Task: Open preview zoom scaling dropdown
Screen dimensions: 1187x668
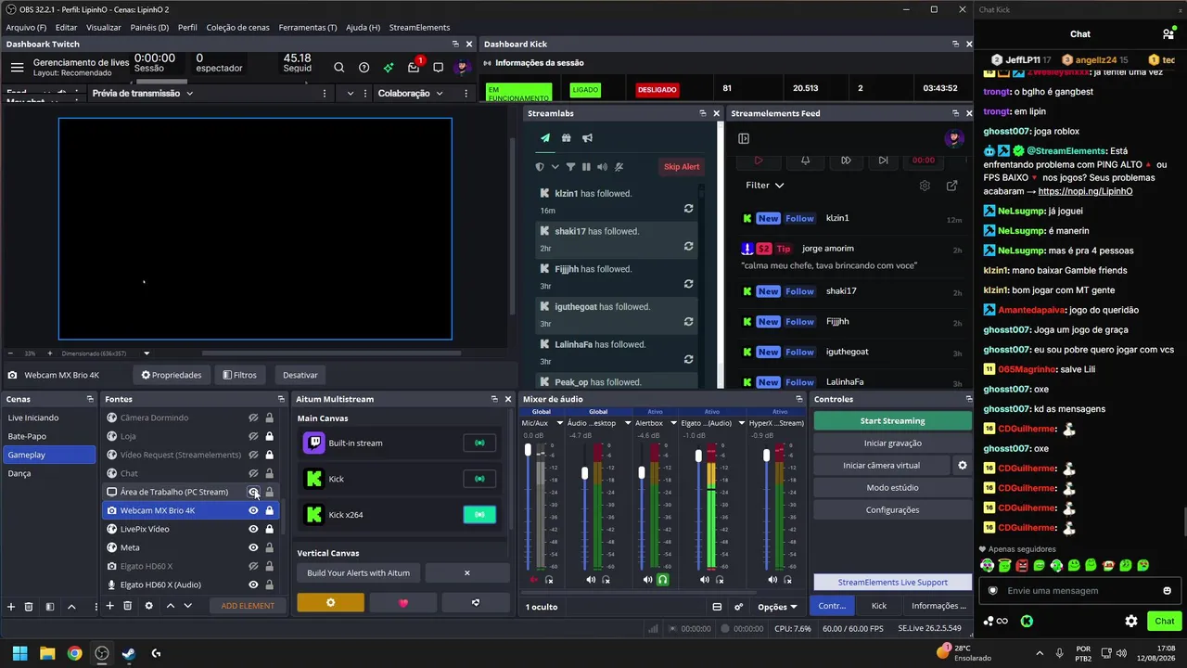Action: (147, 353)
